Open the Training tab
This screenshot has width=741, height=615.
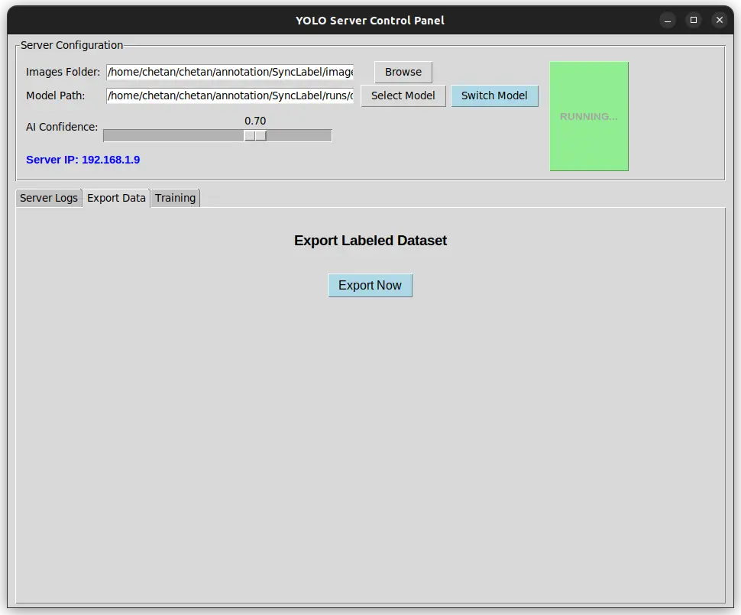point(175,197)
